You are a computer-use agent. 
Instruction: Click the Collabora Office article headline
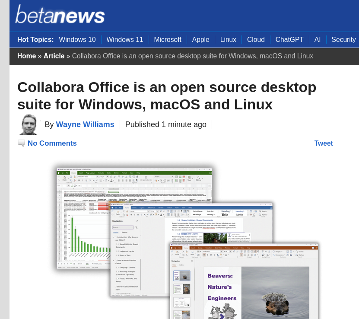coord(167,96)
